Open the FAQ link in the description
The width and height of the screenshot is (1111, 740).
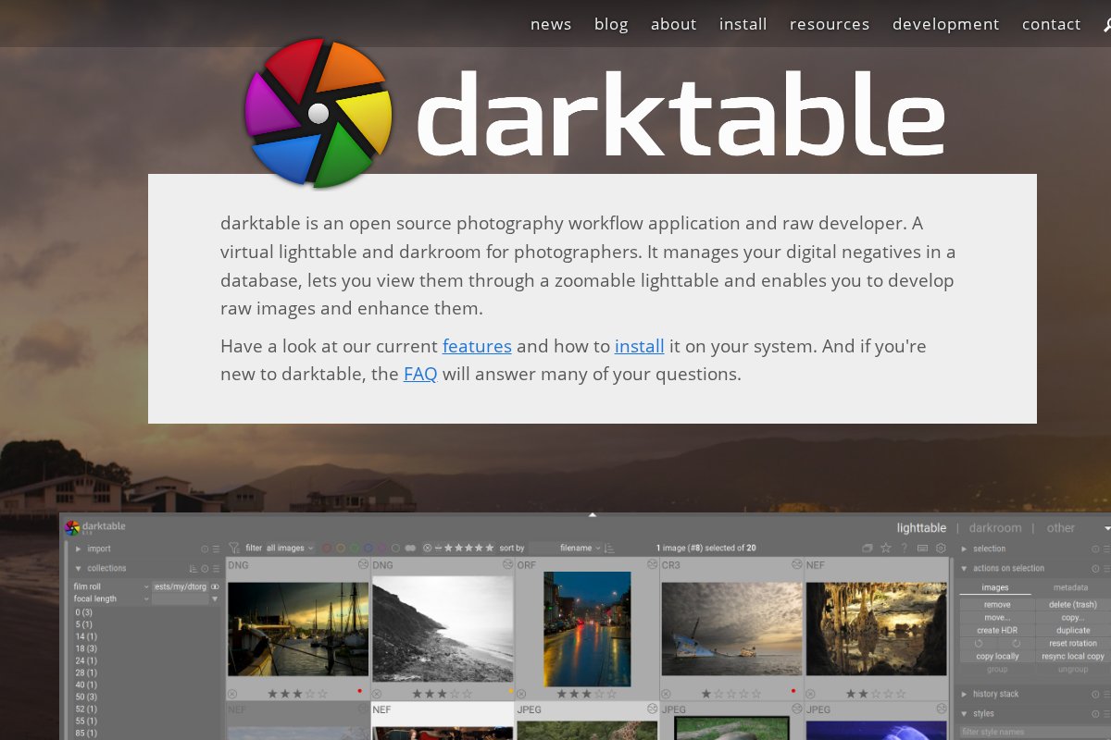pyautogui.click(x=420, y=375)
